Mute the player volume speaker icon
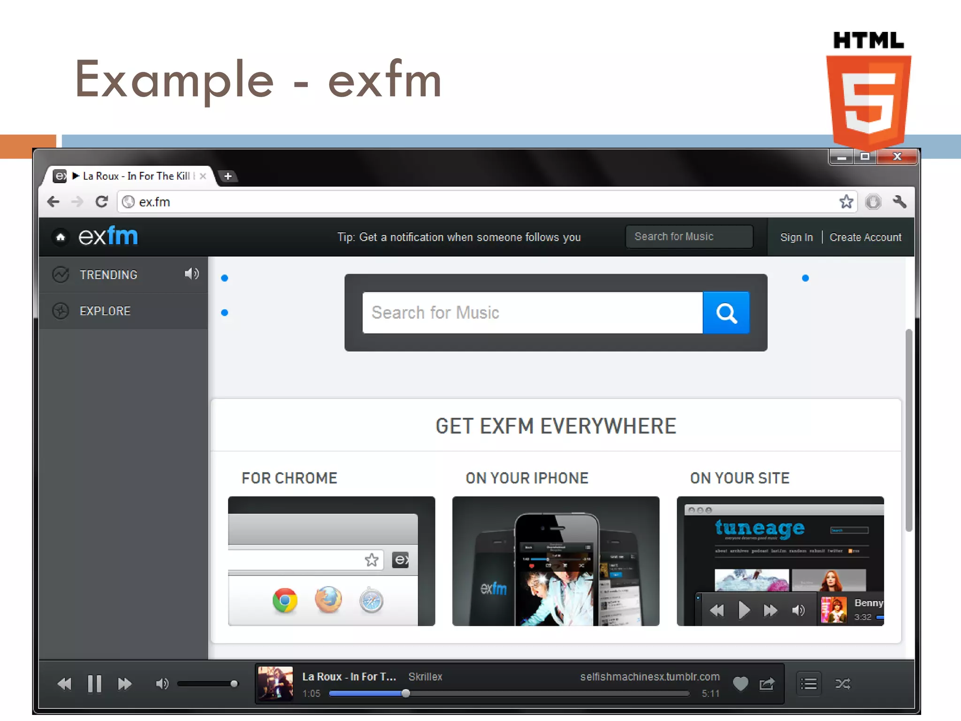Viewport: 961px width, 721px height. (162, 684)
